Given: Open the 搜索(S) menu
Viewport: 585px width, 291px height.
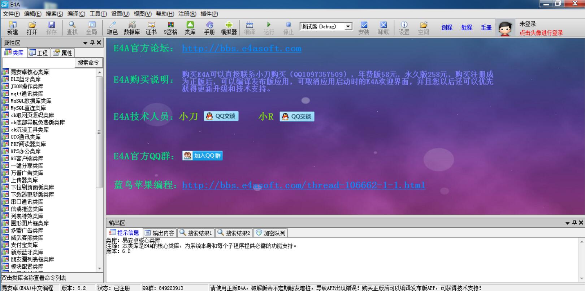Looking at the screenshot, I should [54, 14].
